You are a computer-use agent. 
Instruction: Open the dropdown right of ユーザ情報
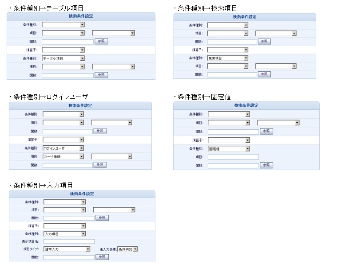pos(111,156)
